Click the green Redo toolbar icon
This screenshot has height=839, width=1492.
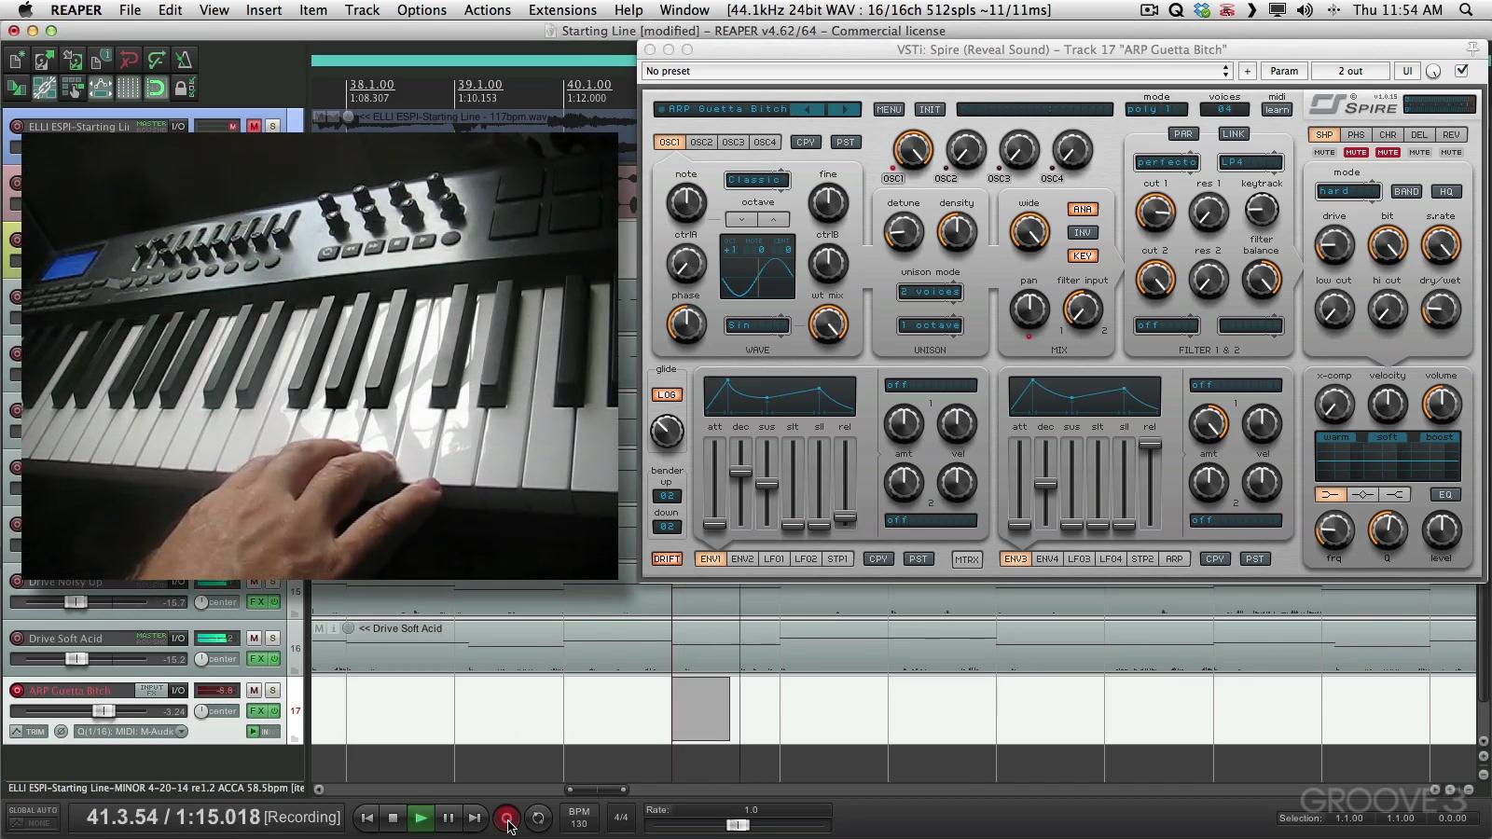pyautogui.click(x=157, y=61)
